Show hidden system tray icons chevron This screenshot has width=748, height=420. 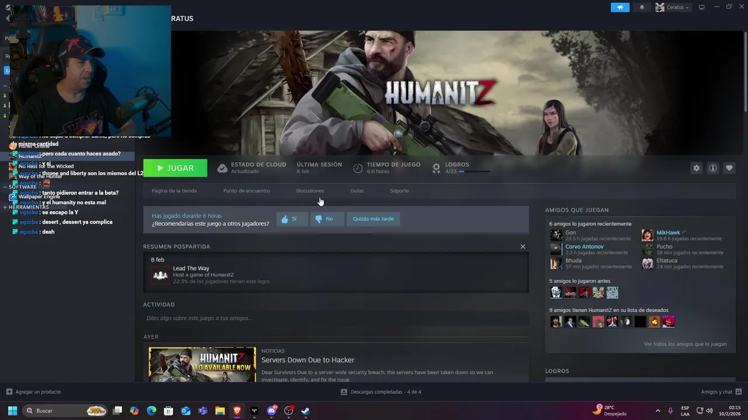coord(657,411)
